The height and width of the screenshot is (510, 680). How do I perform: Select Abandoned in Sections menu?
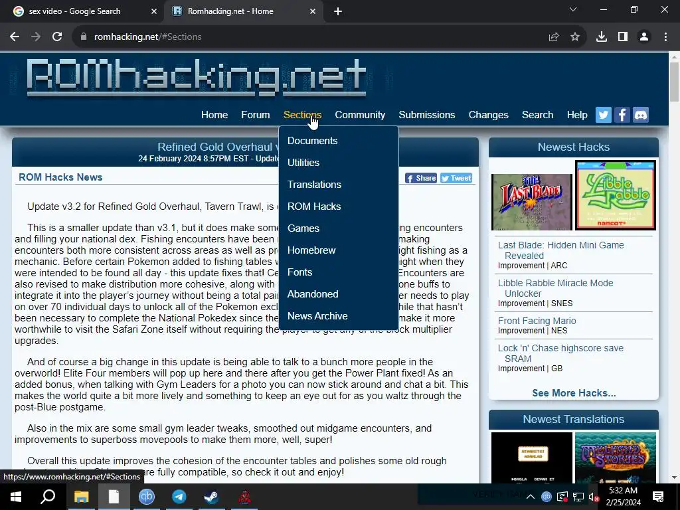pyautogui.click(x=313, y=294)
